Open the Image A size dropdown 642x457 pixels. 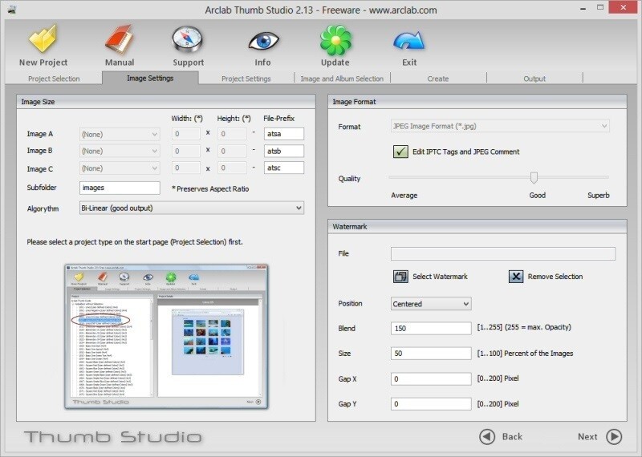click(x=120, y=134)
